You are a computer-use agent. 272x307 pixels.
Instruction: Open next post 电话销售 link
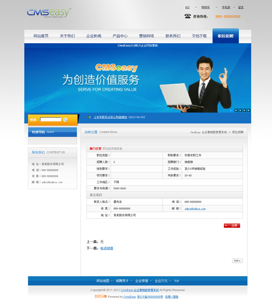tap(107, 248)
